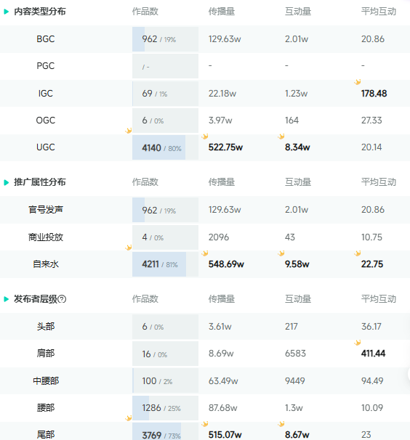Select the 商业投放 row label
Screen dimensions: 410x440
(46, 237)
